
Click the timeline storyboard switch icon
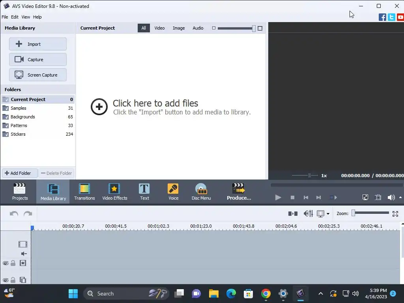click(293, 213)
